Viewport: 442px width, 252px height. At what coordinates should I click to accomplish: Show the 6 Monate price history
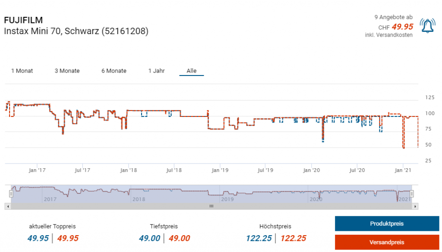[114, 71]
